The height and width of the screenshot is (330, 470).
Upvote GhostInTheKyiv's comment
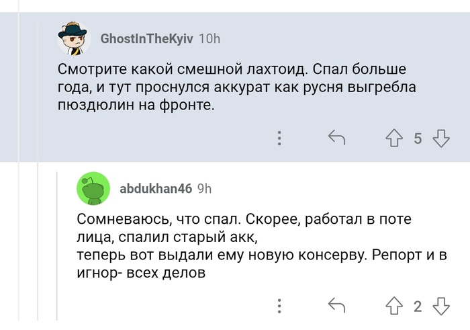[x=394, y=138]
